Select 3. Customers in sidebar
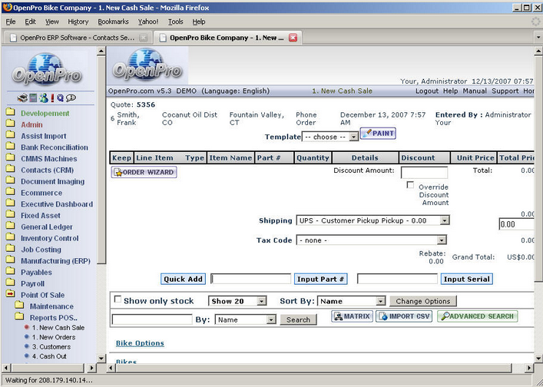Image resolution: width=543 pixels, height=387 pixels. (51, 346)
